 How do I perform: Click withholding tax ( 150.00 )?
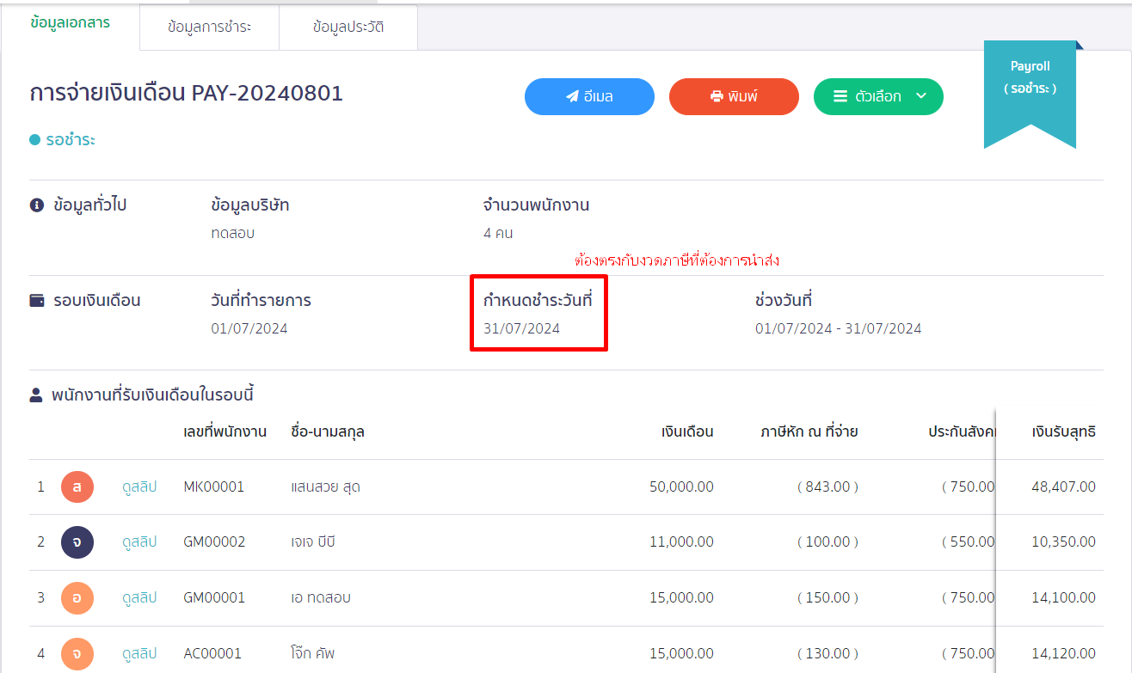(827, 597)
